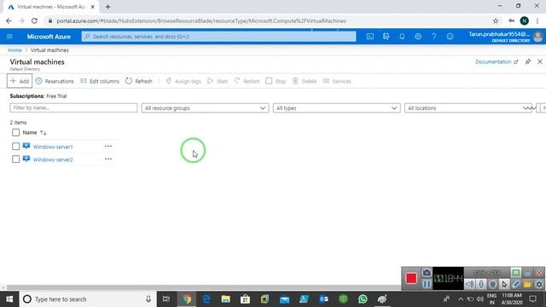Open the ellipsis menu for Windows-server2
546x307 pixels.
108,159
